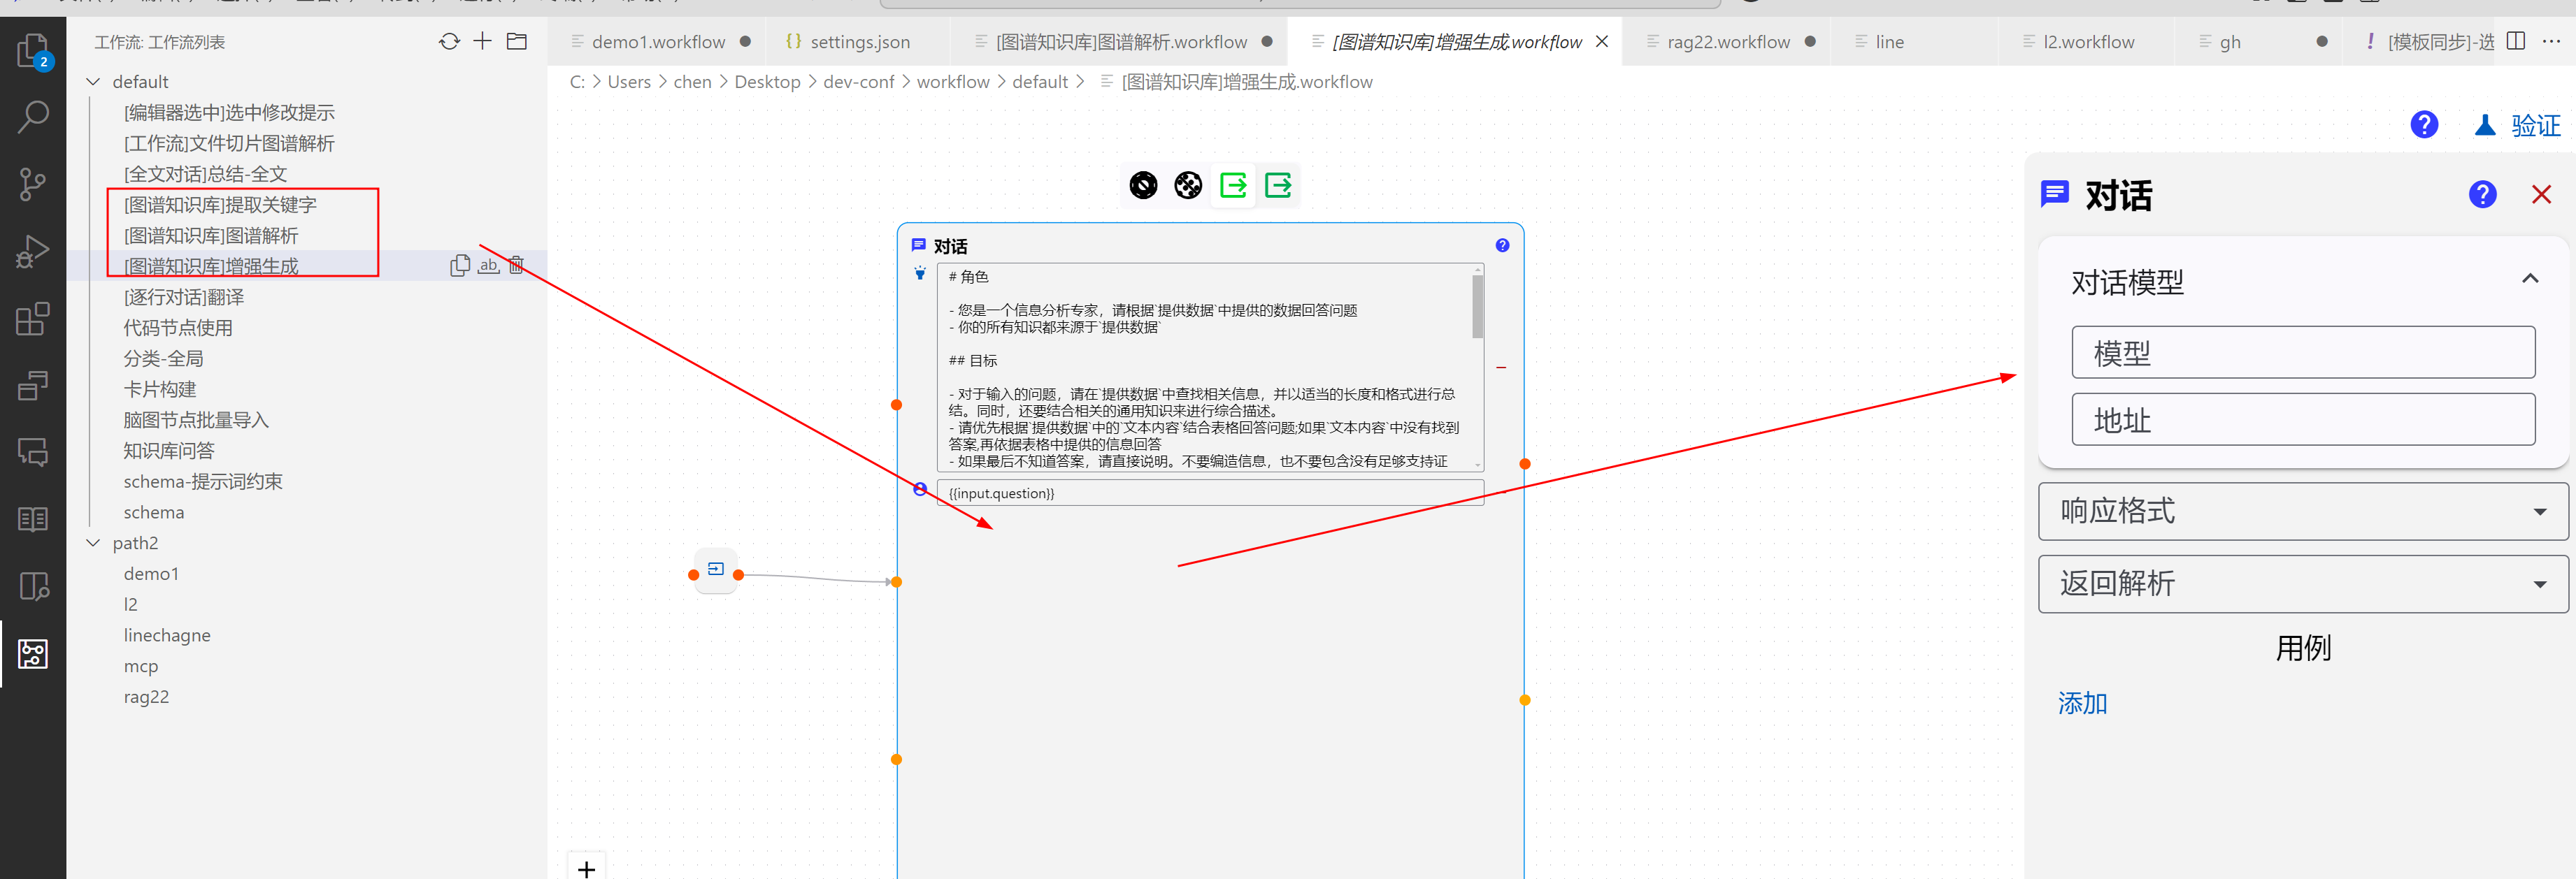Click the 添加 link under 用例

pyautogui.click(x=2082, y=703)
